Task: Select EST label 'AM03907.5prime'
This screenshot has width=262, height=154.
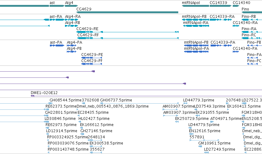Action: (x=179, y=106)
